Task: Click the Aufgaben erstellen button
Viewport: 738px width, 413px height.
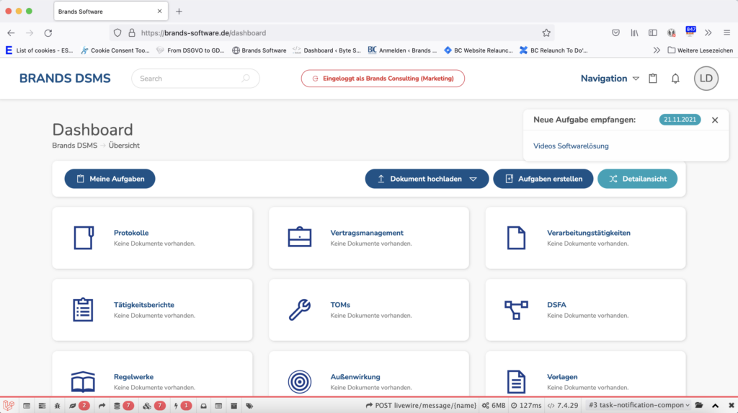Action: (543, 179)
